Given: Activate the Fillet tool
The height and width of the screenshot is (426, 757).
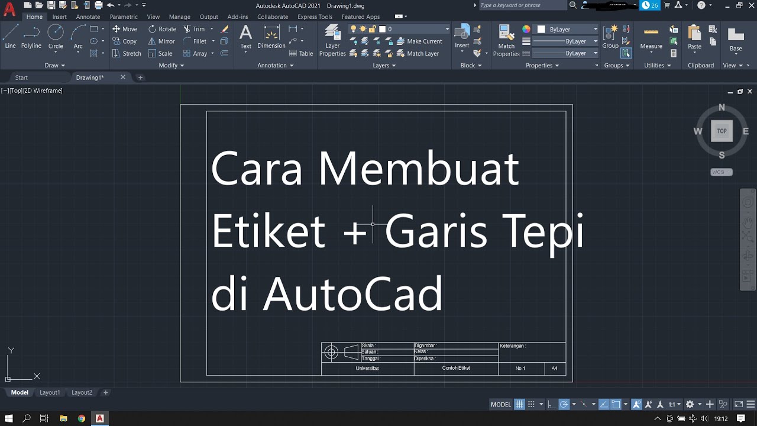Looking at the screenshot, I should [x=195, y=41].
